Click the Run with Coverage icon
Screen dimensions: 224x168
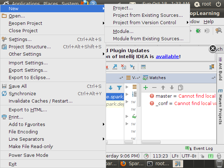207,31
